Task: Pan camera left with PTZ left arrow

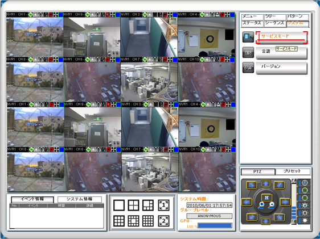Action: (x=246, y=202)
